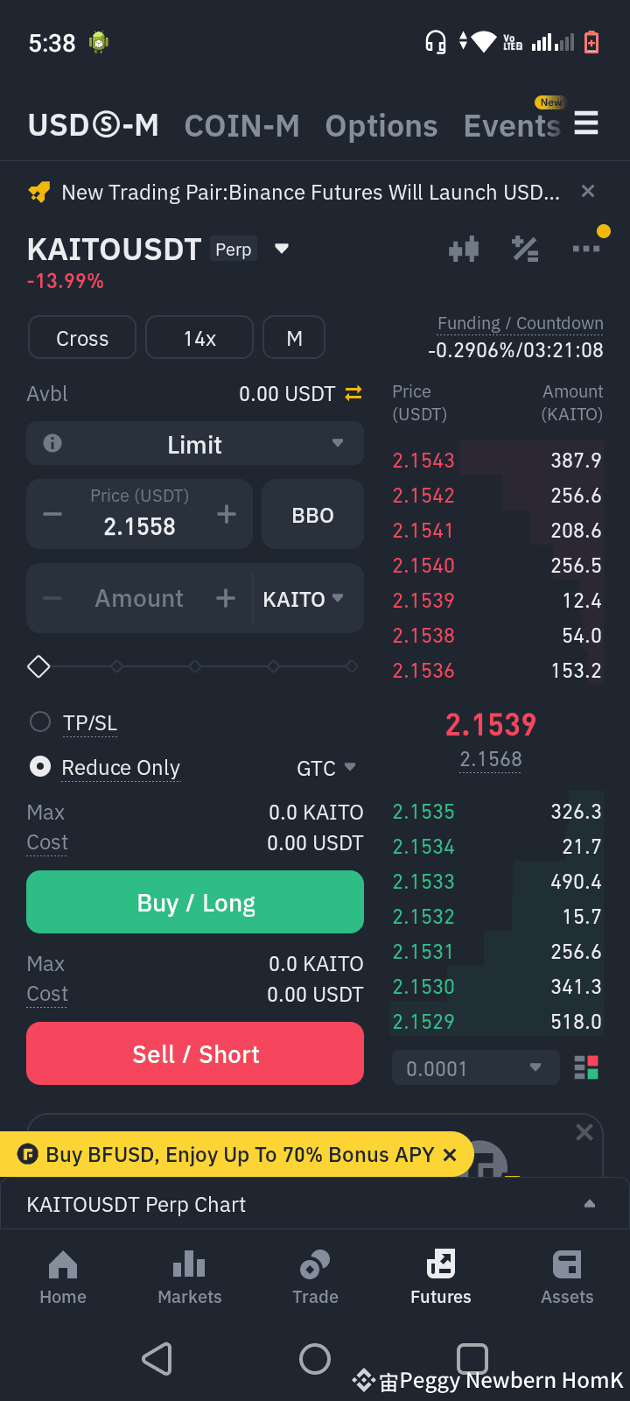Switch to the Options tab

381,126
